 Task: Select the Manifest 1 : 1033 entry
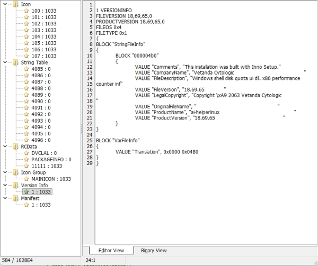41,205
